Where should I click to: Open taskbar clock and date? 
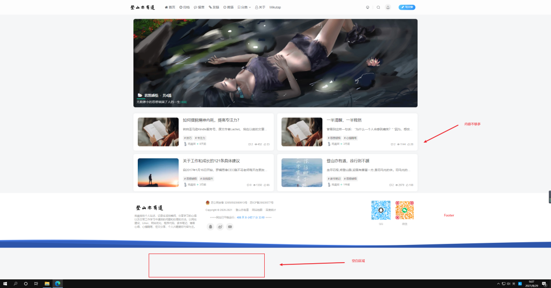tap(531, 284)
